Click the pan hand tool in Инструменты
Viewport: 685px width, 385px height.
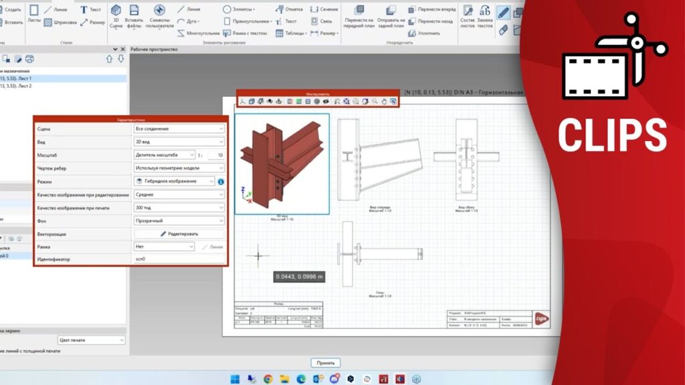pyautogui.click(x=384, y=102)
